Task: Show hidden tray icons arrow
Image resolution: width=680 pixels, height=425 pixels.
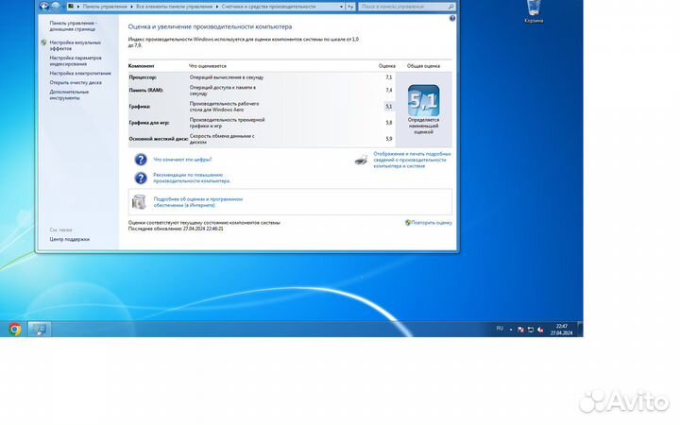Action: (511, 330)
